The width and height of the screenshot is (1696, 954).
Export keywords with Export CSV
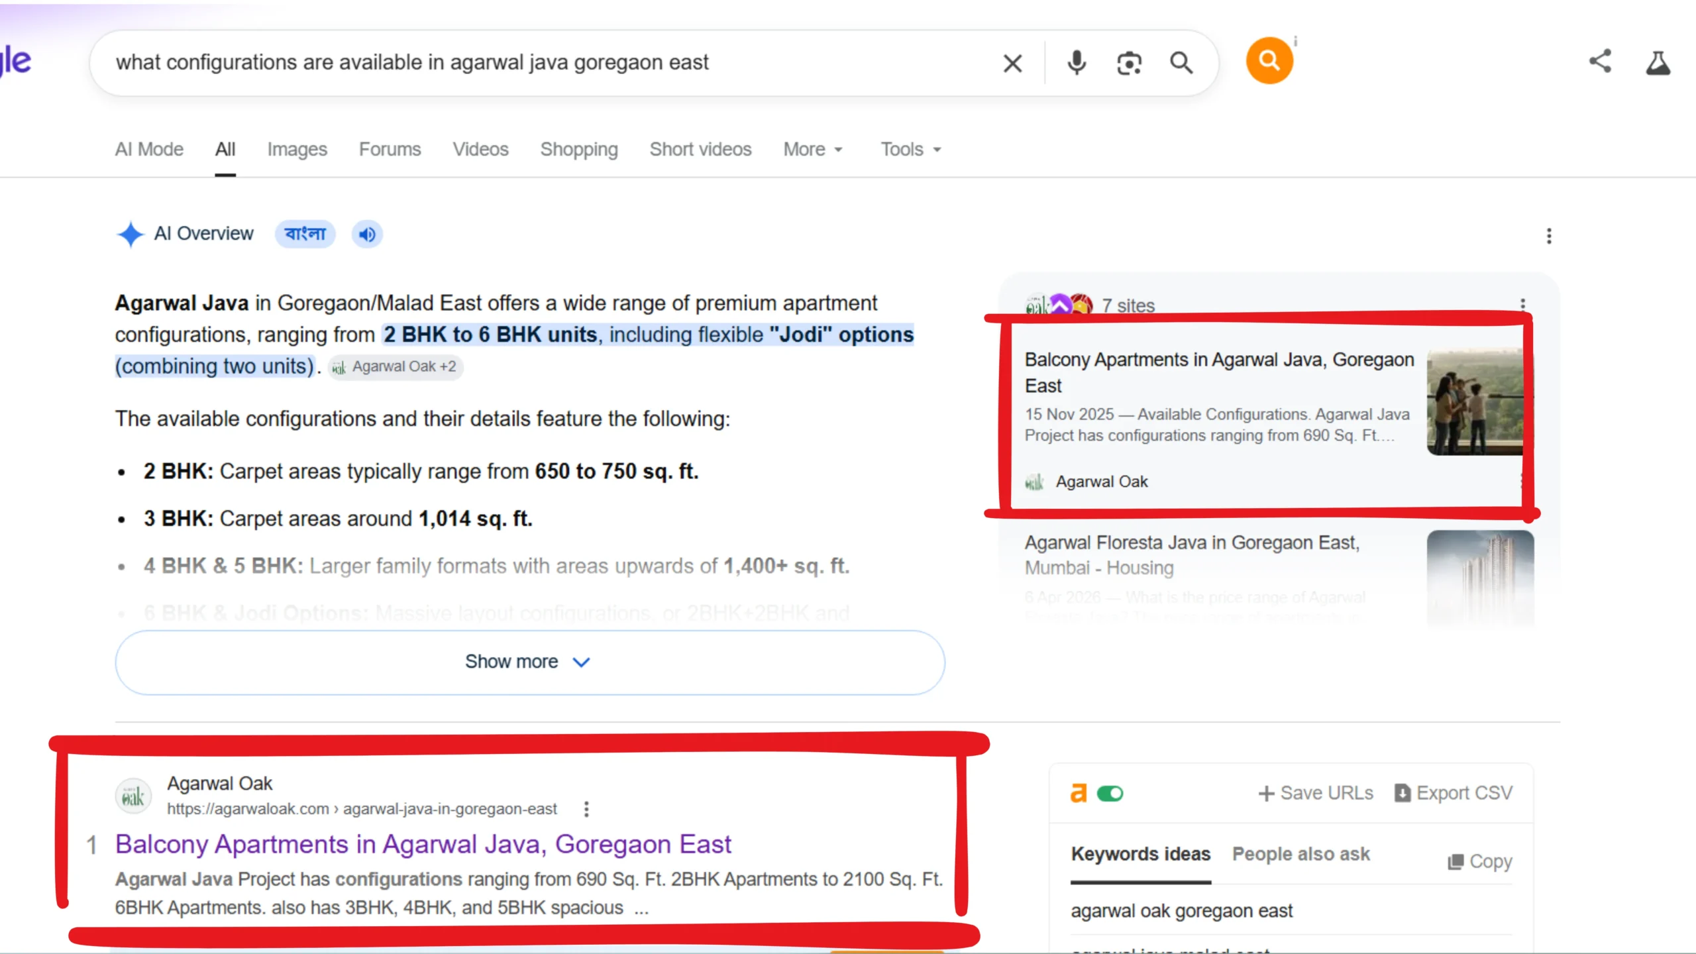1454,793
